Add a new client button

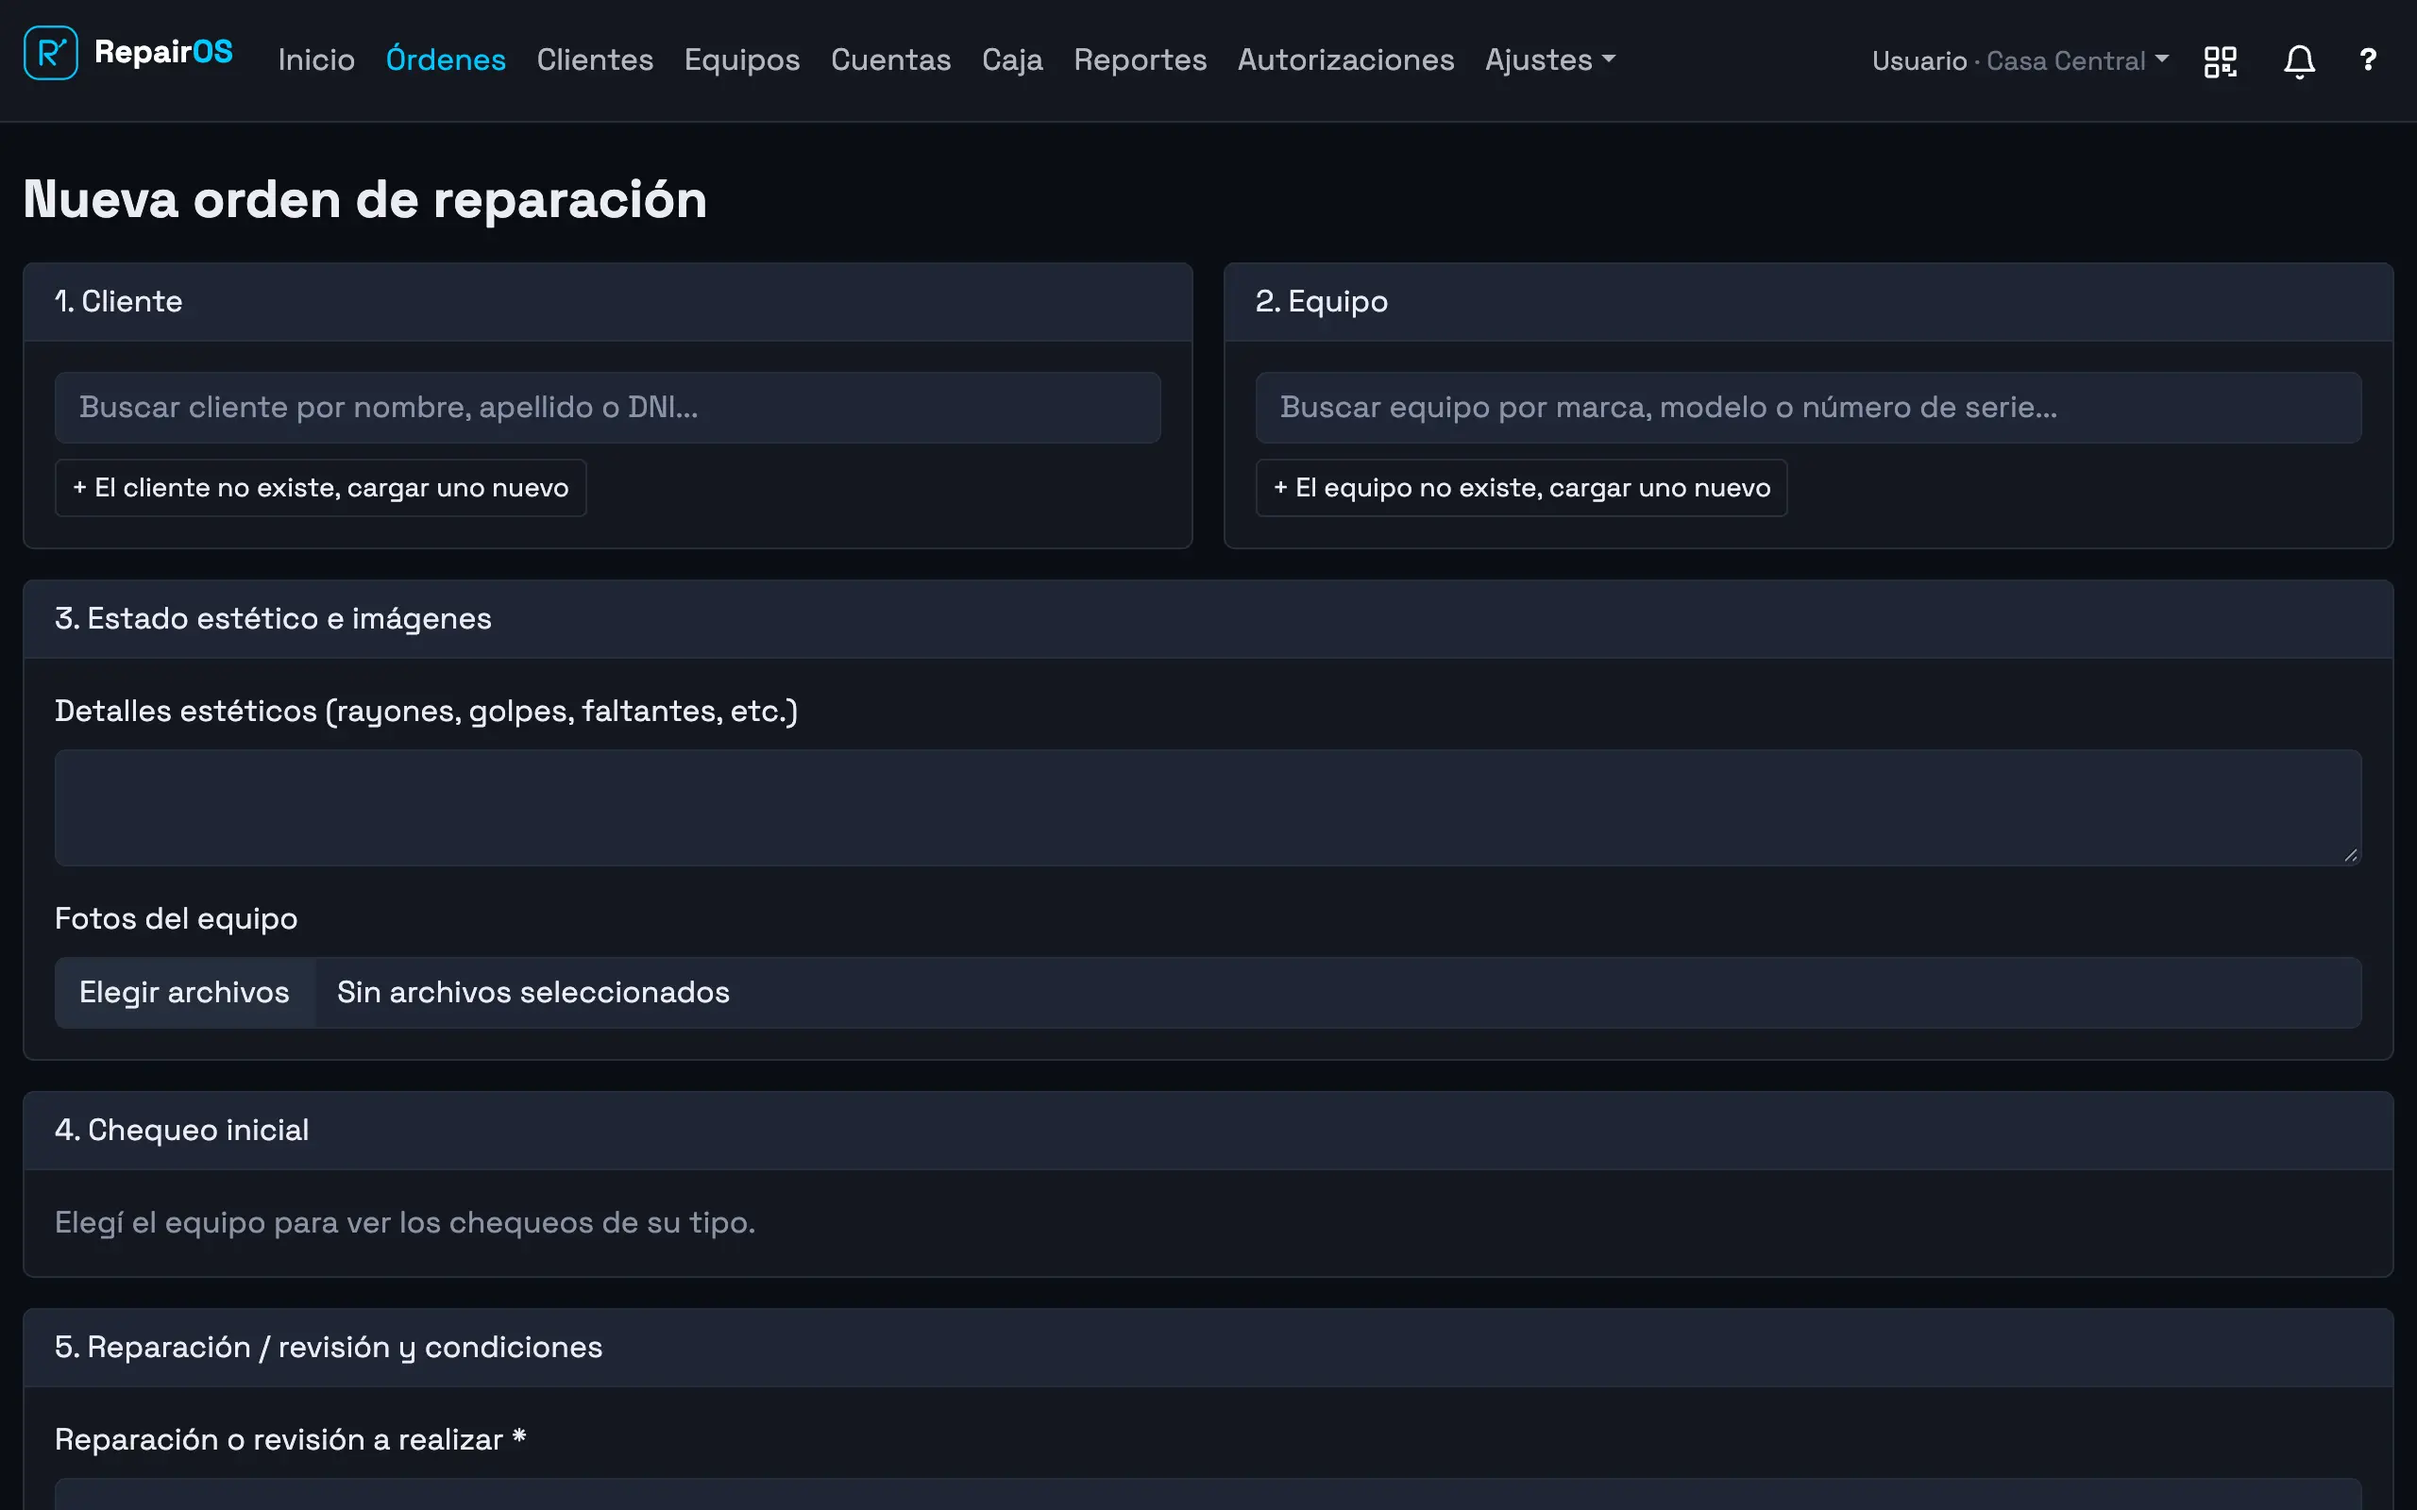point(321,487)
